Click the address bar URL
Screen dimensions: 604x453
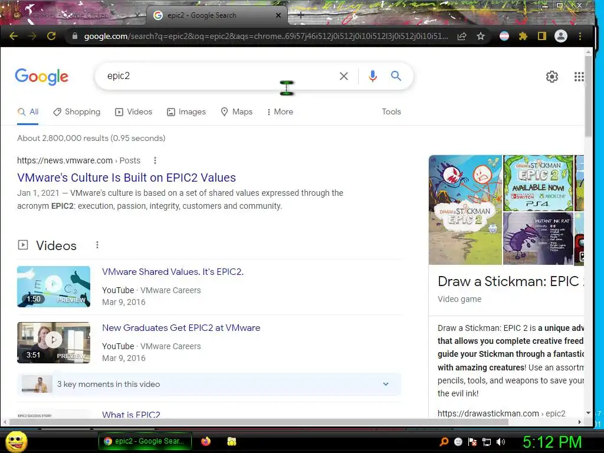click(266, 36)
